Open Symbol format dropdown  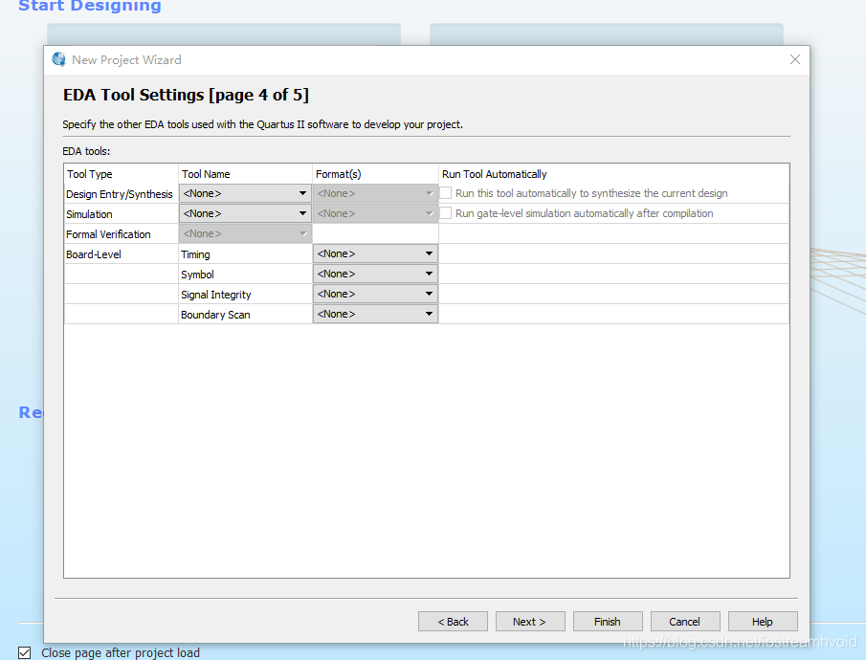[375, 274]
